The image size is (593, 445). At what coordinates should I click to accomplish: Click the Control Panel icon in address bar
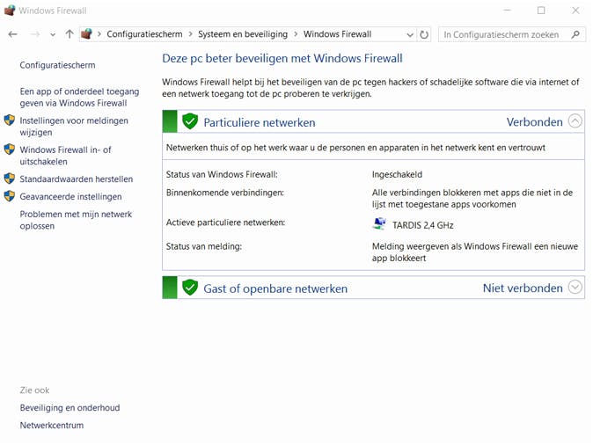tap(86, 34)
